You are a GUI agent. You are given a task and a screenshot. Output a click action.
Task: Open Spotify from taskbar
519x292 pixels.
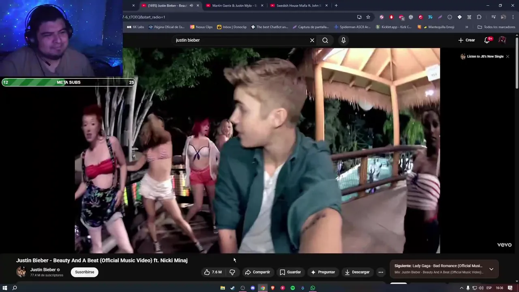pos(293,288)
